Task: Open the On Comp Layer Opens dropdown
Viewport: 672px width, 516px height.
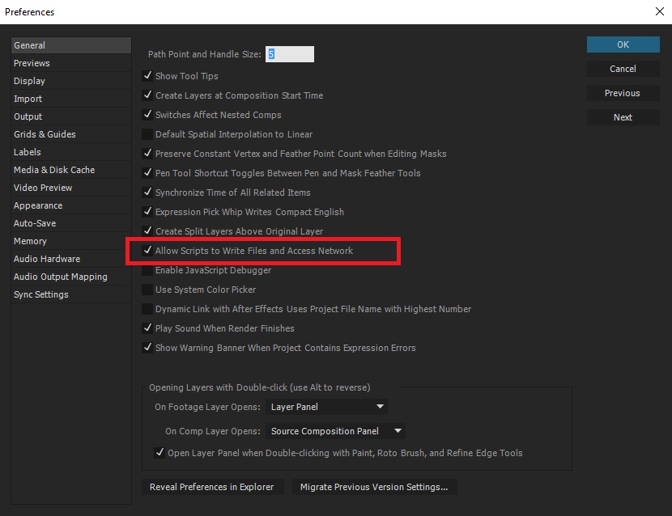Action: click(x=335, y=431)
